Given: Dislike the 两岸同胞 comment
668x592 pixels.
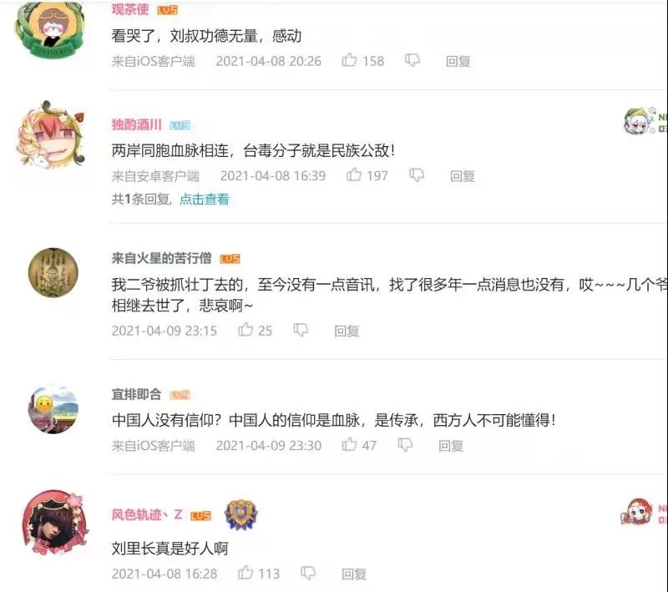Looking at the screenshot, I should [x=417, y=175].
